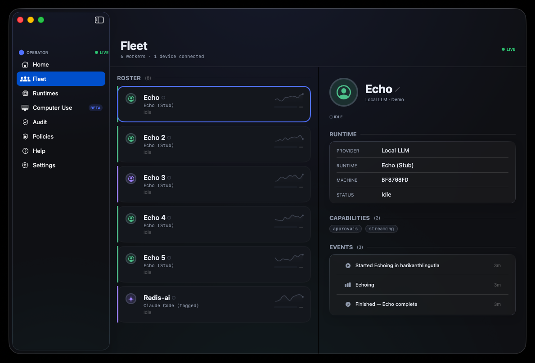
Task: Open the Help page
Action: coord(61,151)
